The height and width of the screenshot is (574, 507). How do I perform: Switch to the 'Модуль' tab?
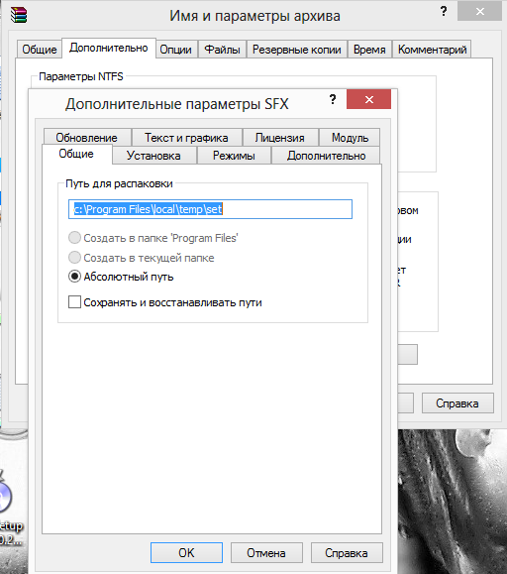(350, 138)
